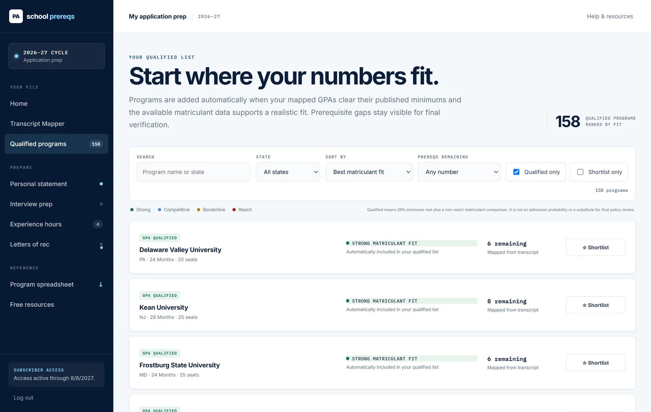This screenshot has height=412, width=651.
Task: Click Log out
Action: coord(23,398)
